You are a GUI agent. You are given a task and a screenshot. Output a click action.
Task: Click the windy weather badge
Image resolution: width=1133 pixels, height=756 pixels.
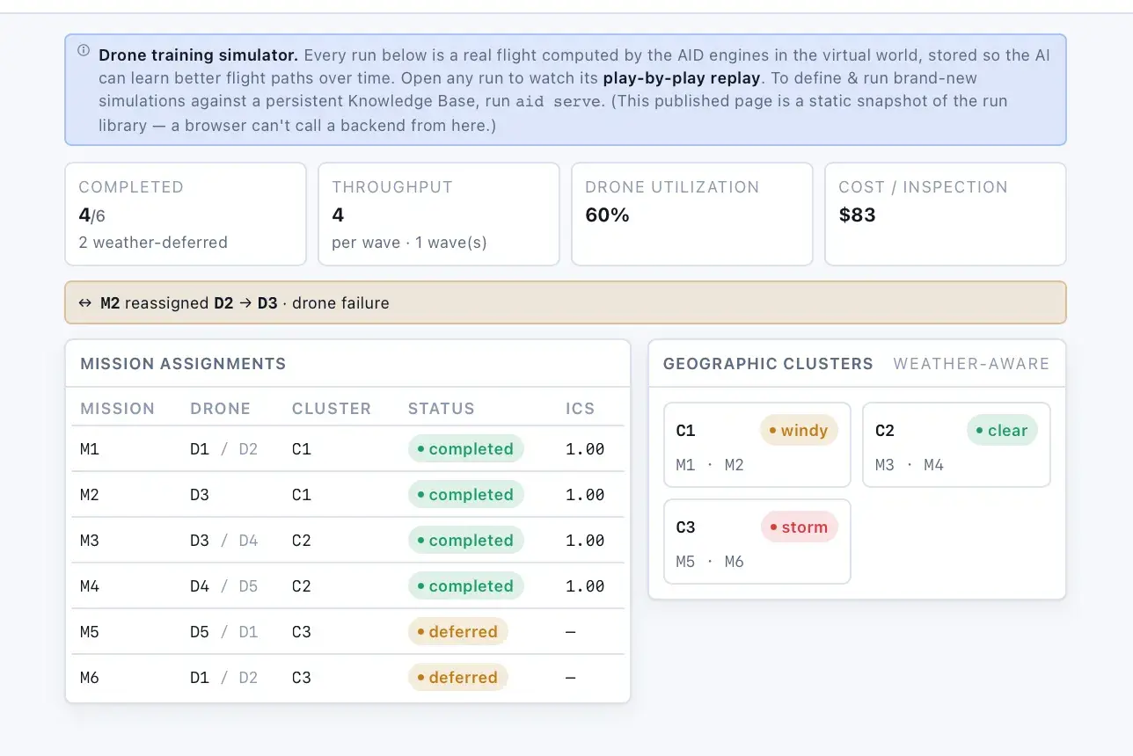pos(799,431)
